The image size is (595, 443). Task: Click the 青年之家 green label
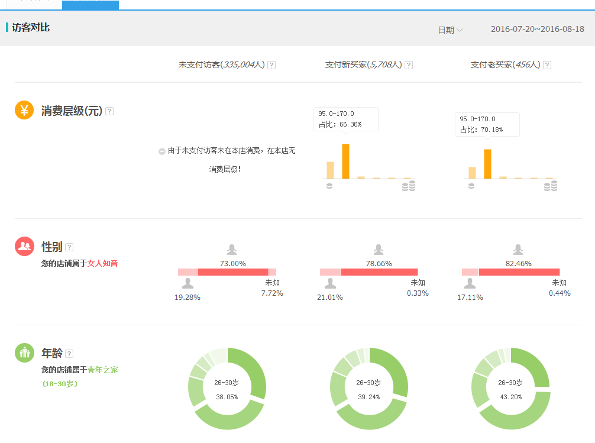tap(102, 370)
